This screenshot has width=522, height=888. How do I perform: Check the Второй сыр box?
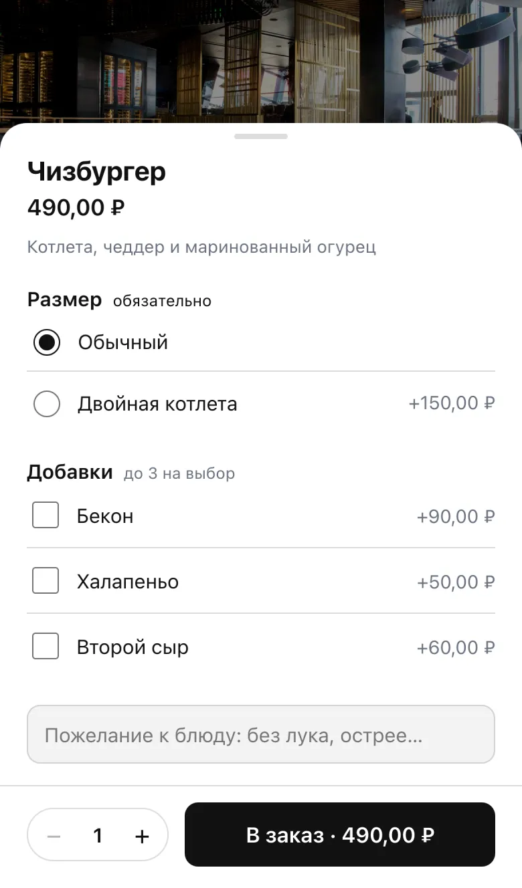46,646
